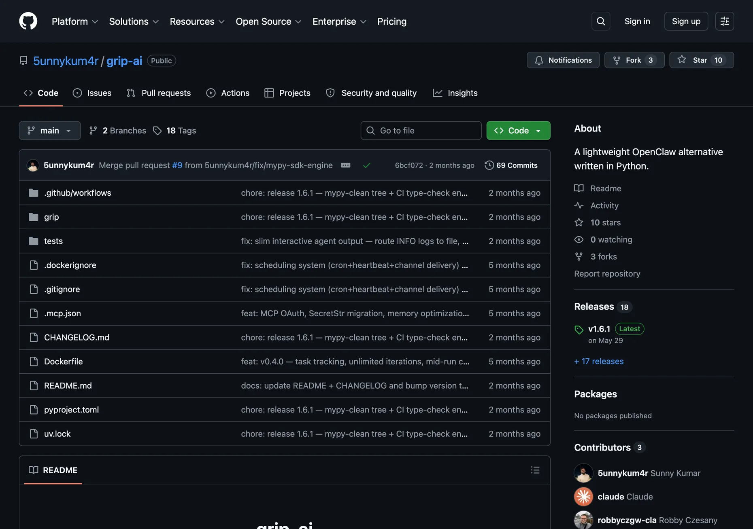This screenshot has width=753, height=529.
Task: Open pyproject.toml file
Action: pos(71,410)
